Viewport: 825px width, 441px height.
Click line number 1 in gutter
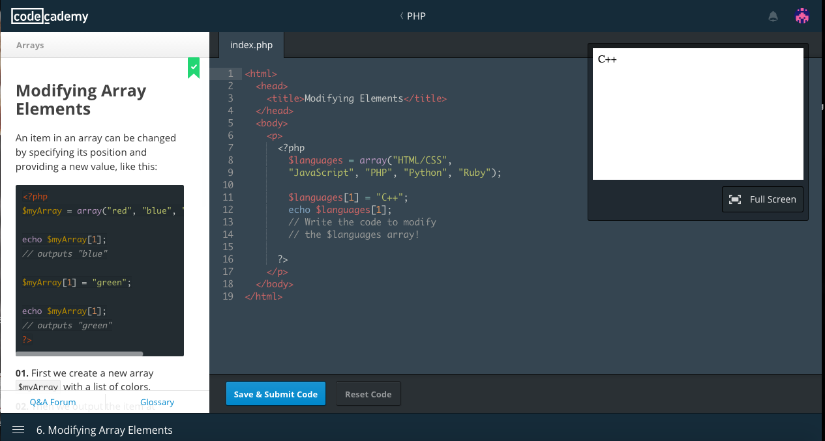[230, 74]
